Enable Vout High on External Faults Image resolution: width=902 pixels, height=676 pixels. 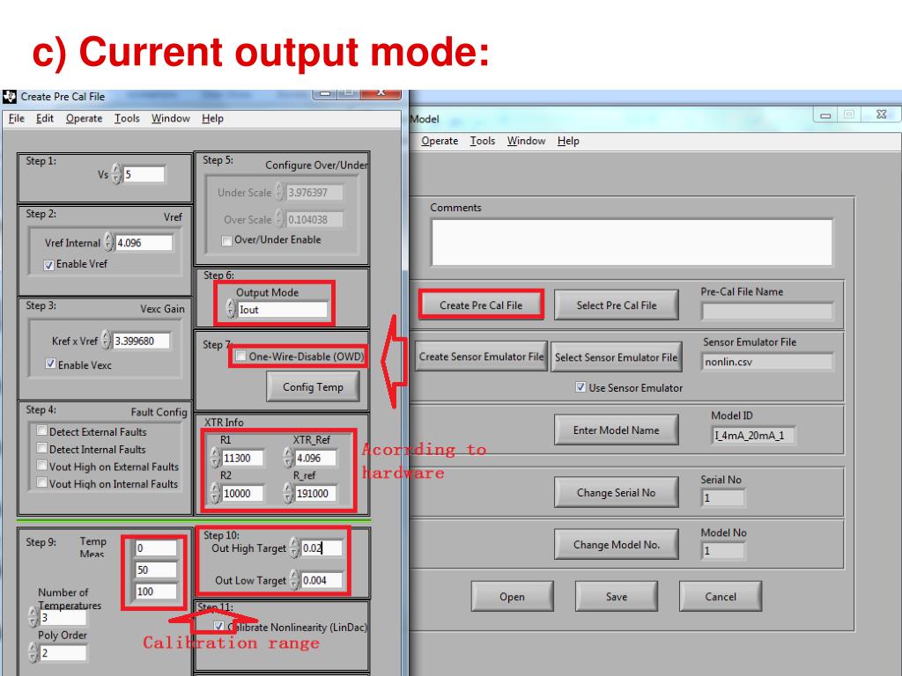42,465
